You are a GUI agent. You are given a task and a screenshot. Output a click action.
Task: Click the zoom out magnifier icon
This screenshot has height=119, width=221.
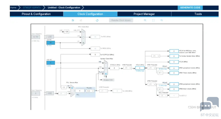click(x=161, y=20)
